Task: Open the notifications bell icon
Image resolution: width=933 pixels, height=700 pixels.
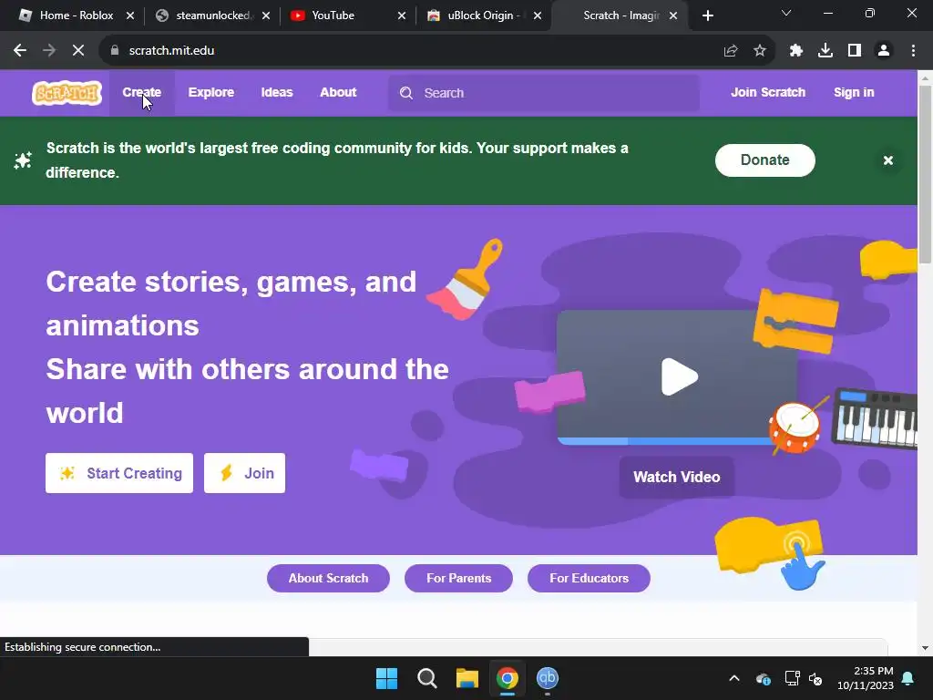Action: tap(908, 678)
